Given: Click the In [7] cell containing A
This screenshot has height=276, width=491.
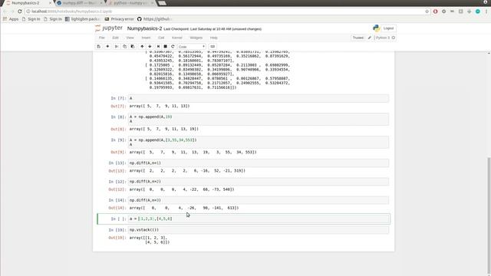Looking at the screenshot, I should click(259, 98).
